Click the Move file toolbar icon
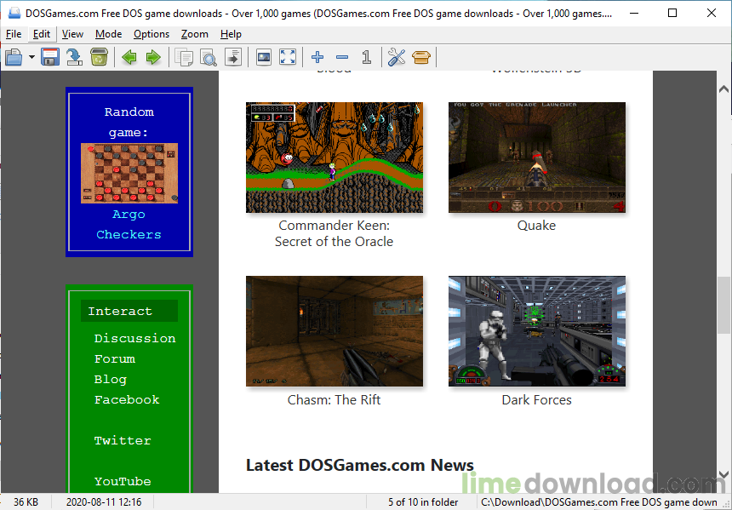 74,57
